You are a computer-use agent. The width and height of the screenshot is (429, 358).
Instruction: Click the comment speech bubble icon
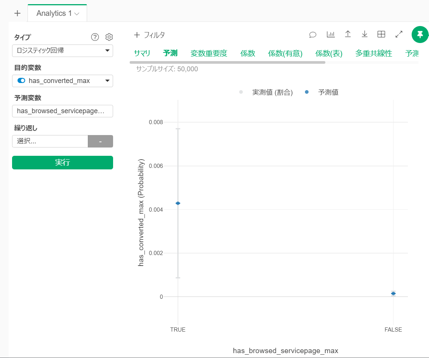point(313,35)
